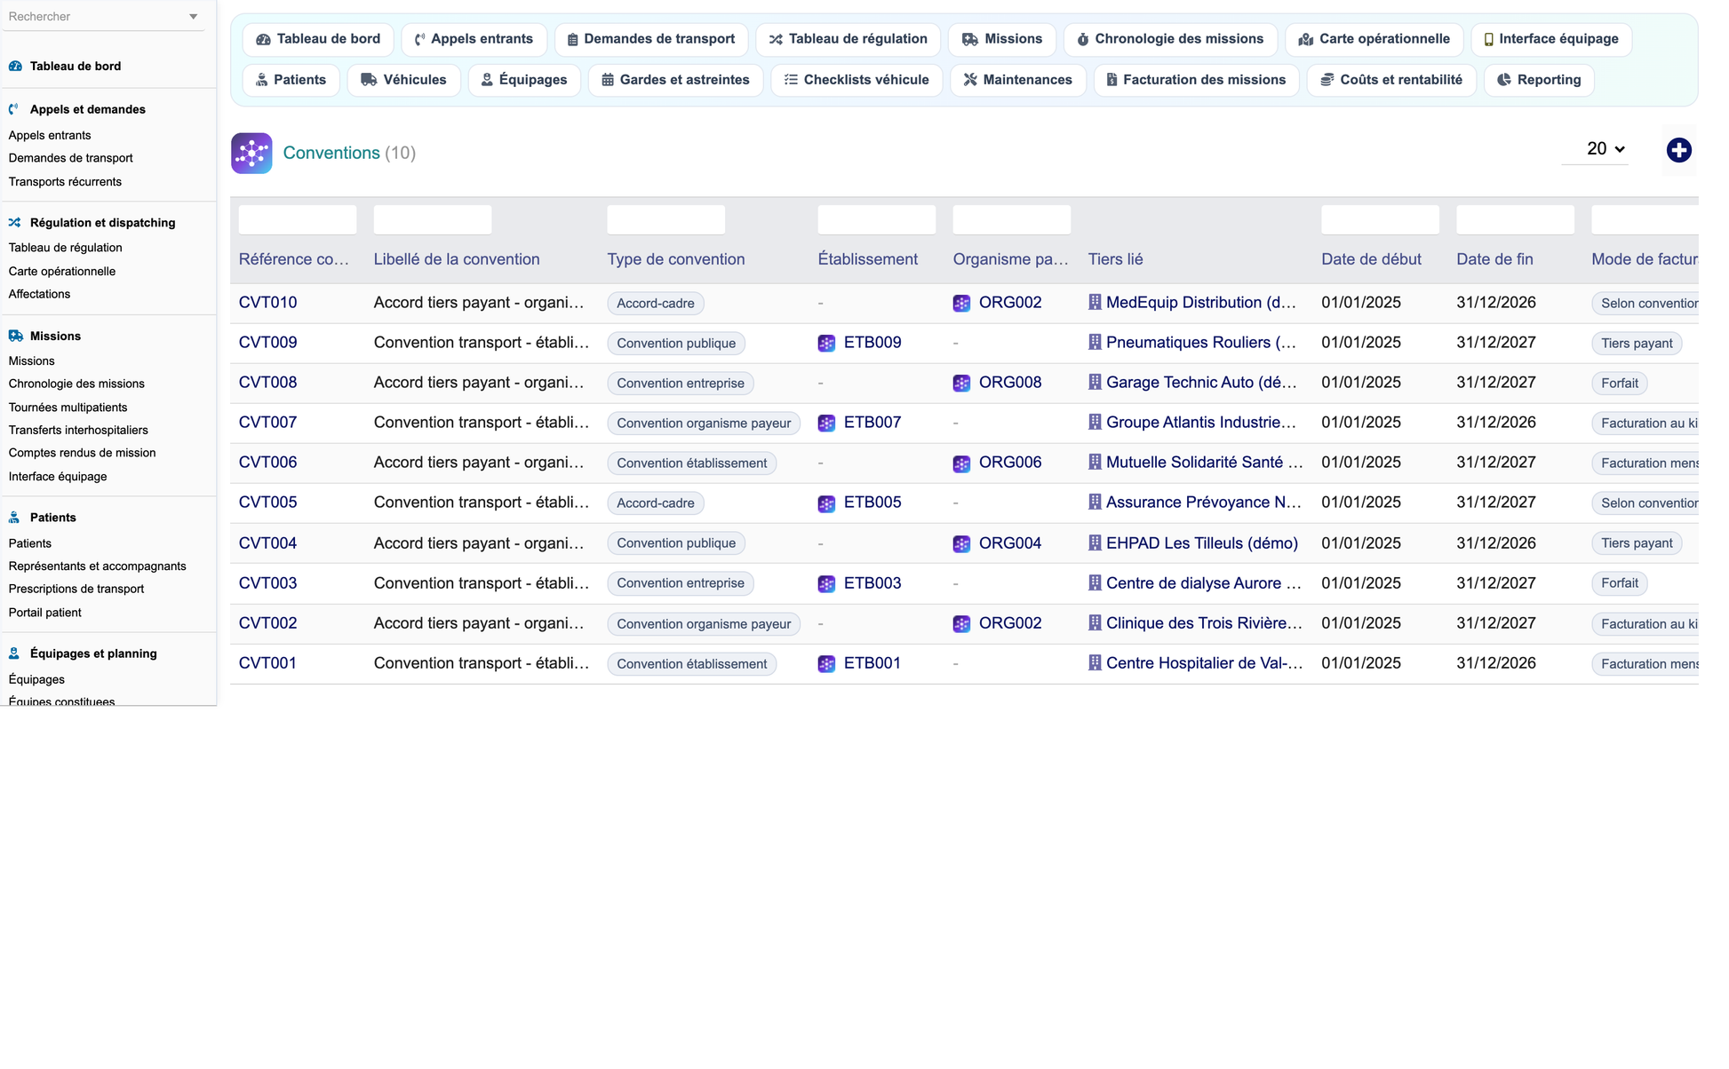The image size is (1729, 1069).
Task: Sort by Tiers lié column header
Action: [1115, 259]
